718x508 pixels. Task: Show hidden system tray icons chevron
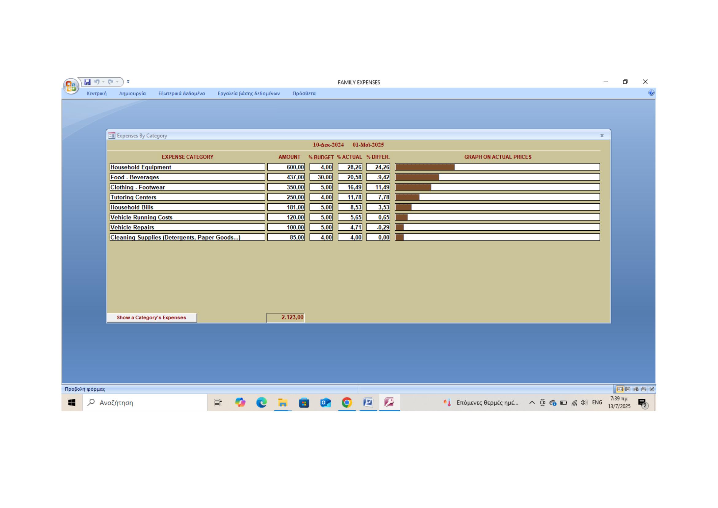[532, 403]
